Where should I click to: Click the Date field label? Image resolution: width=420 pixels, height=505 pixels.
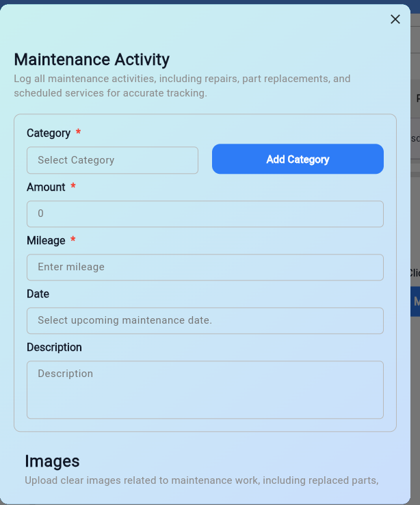[38, 294]
